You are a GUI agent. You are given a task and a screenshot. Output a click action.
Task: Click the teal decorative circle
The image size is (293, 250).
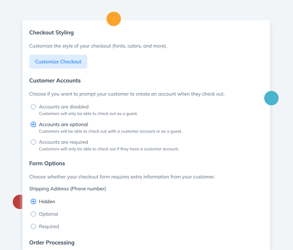271,98
